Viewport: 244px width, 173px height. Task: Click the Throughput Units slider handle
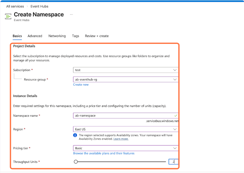pos(76,161)
